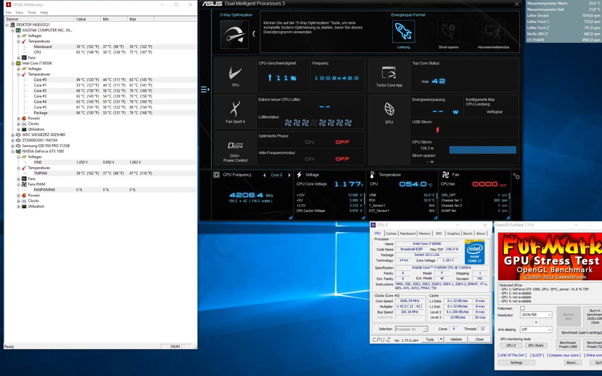Launch the 5-Way Optimization speedometer icon
Viewport: 602px width, 376px height.
coord(234,34)
